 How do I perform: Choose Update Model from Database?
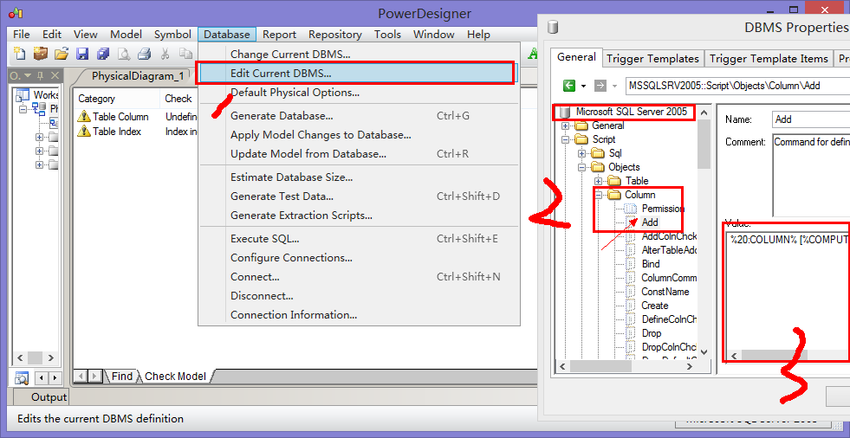click(359, 154)
